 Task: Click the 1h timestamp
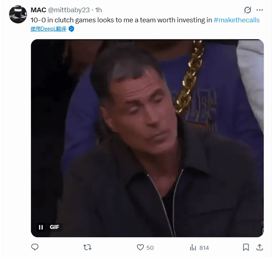[x=98, y=10]
